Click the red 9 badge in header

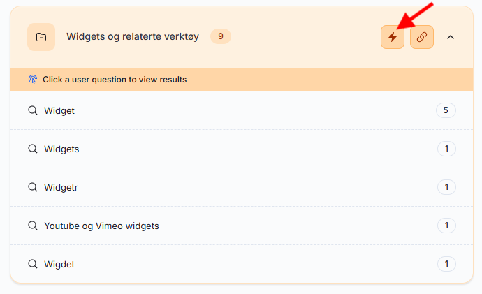(221, 36)
